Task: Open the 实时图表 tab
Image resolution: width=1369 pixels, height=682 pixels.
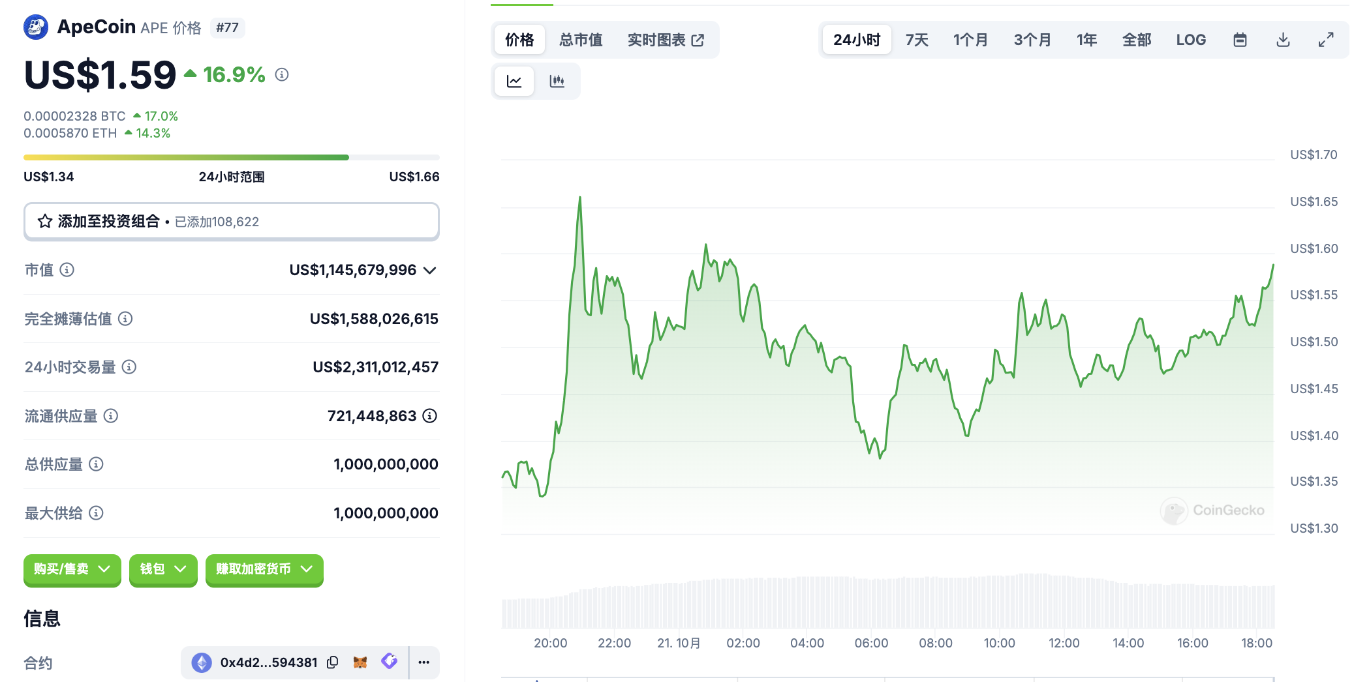Action: 666,40
